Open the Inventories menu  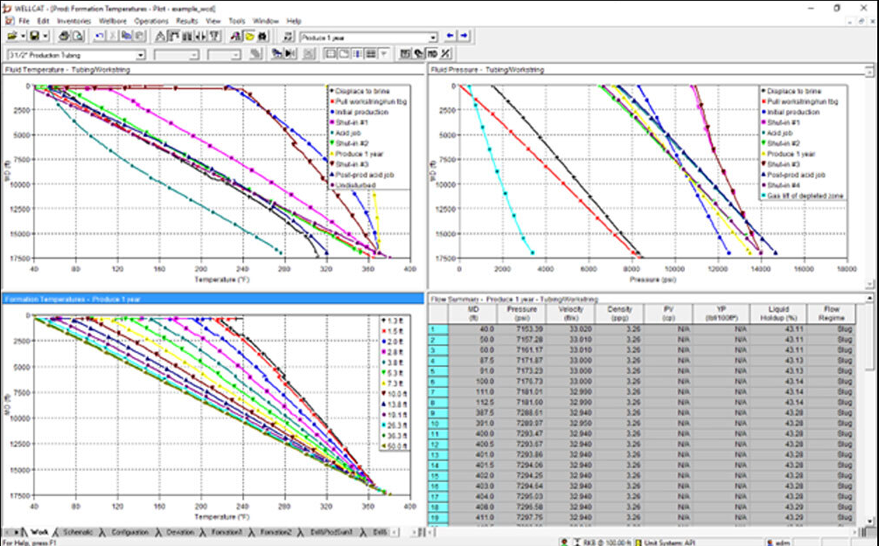74,21
